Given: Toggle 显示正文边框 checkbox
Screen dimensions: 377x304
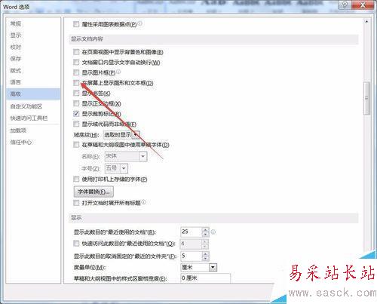Looking at the screenshot, I should [x=76, y=103].
